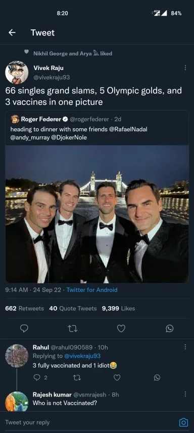Share main tweet via WhatsApp icon

tap(170, 329)
